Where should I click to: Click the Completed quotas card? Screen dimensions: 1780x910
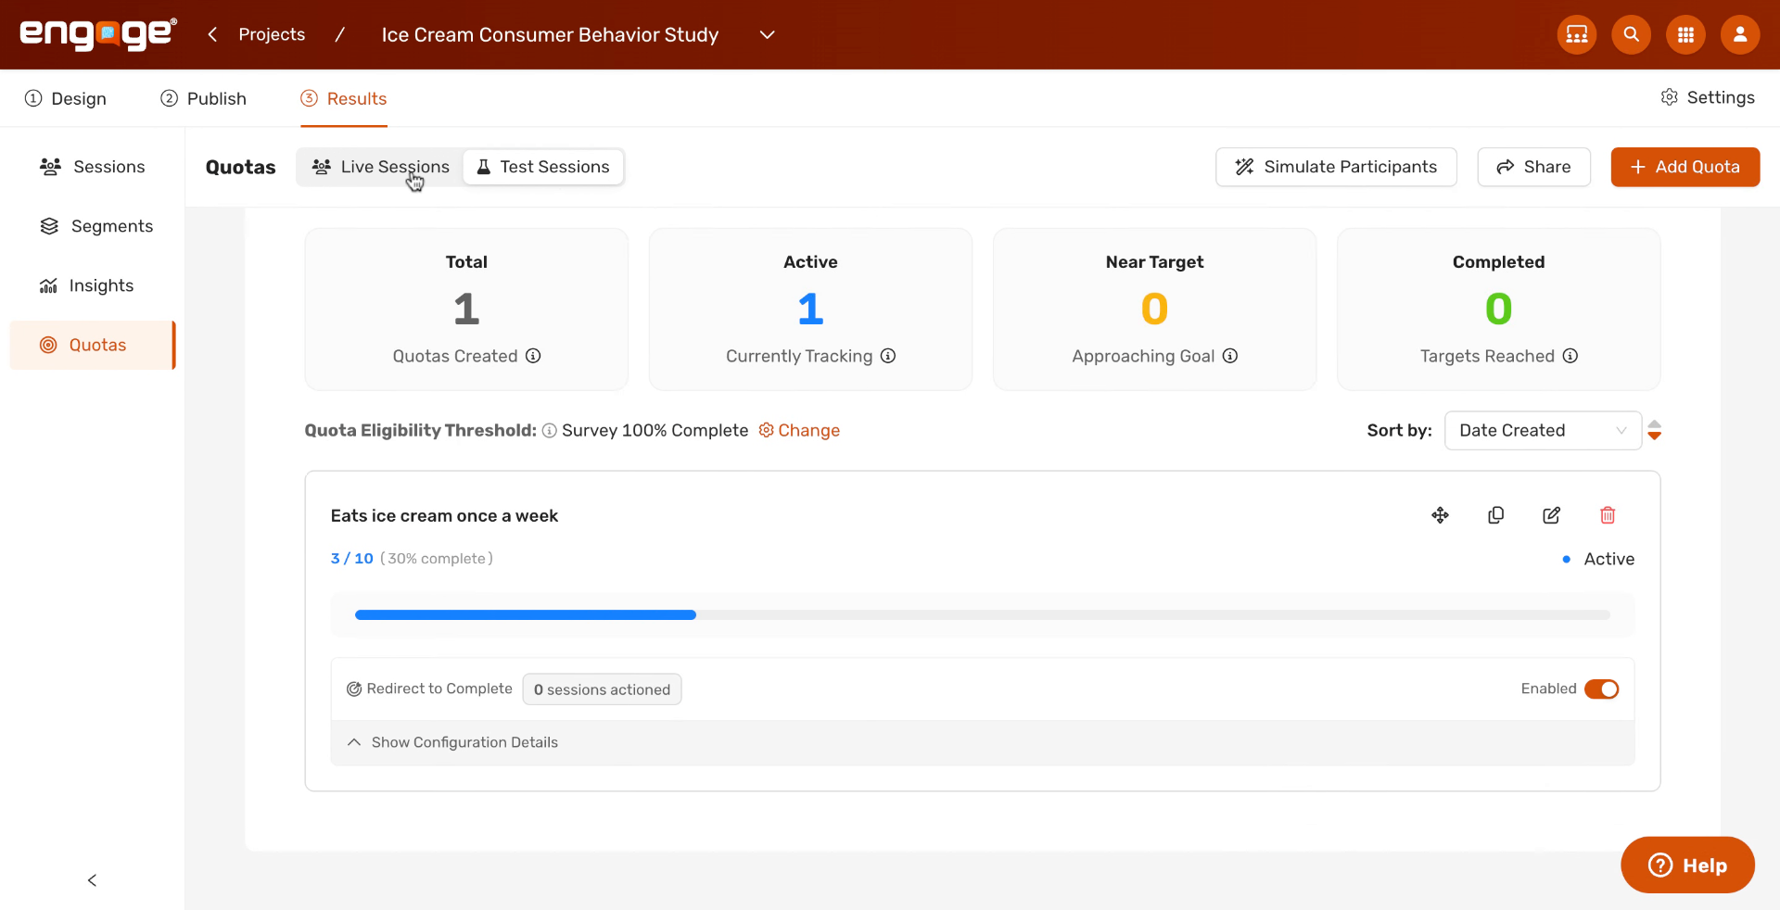pos(1498,310)
